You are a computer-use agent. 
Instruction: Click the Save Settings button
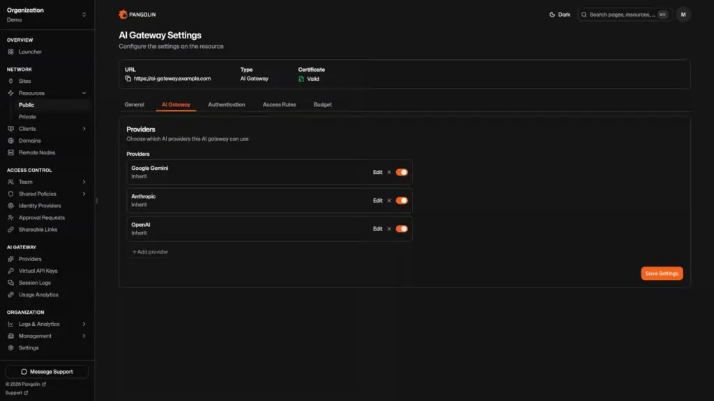point(662,273)
